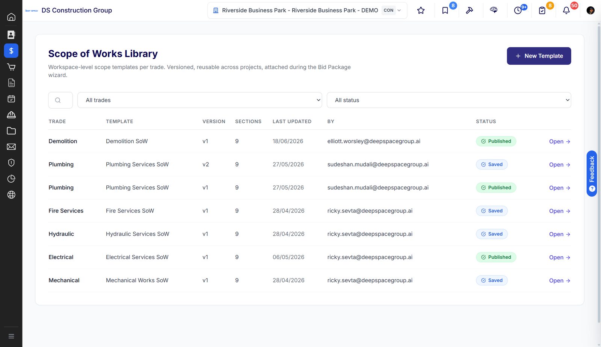The image size is (601, 347).
Task: Click the Published badge for Demolition
Action: tap(496, 141)
